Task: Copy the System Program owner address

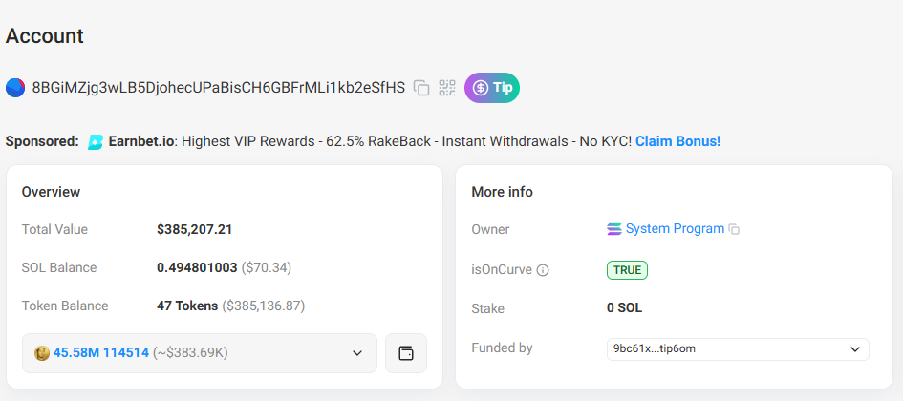Action: tap(734, 229)
